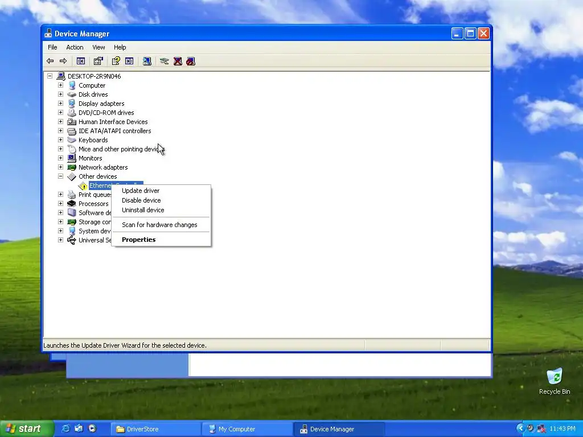The image size is (583, 437).
Task: Select Scan for hardware changes in context menu
Action: tap(161, 225)
